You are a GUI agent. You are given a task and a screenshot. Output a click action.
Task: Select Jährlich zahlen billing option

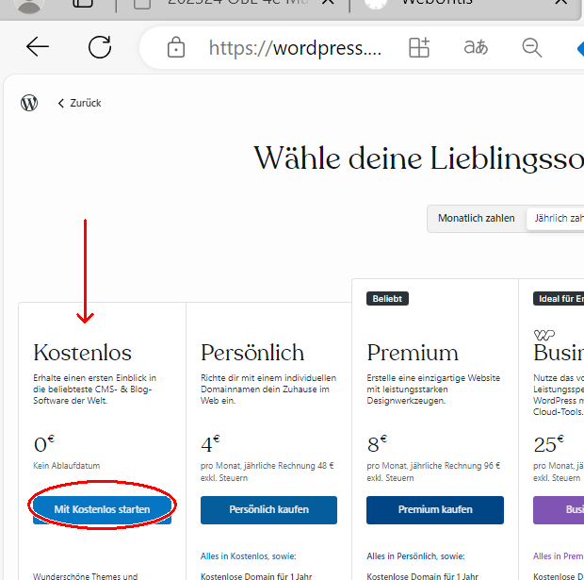coord(558,218)
